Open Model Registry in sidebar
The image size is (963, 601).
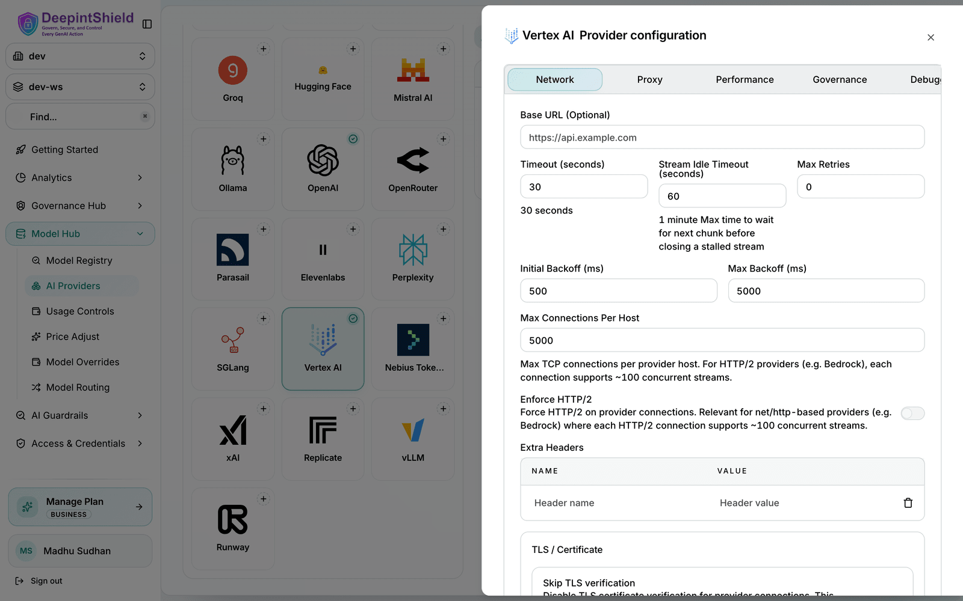point(82,260)
